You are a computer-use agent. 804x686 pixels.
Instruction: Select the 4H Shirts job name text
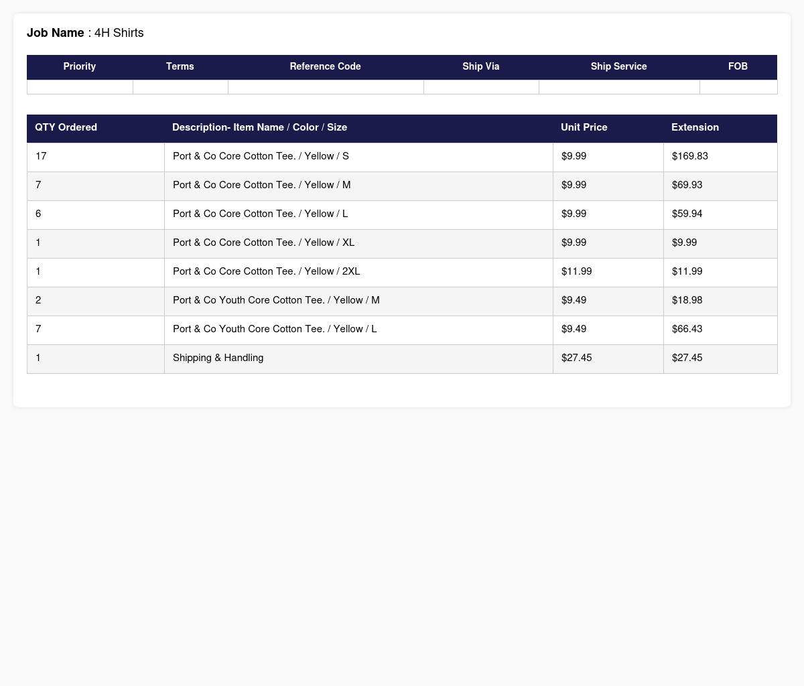pyautogui.click(x=119, y=33)
